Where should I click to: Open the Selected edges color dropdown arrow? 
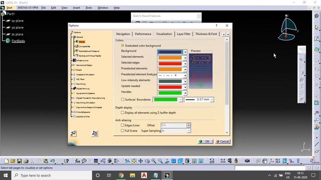[185, 63]
